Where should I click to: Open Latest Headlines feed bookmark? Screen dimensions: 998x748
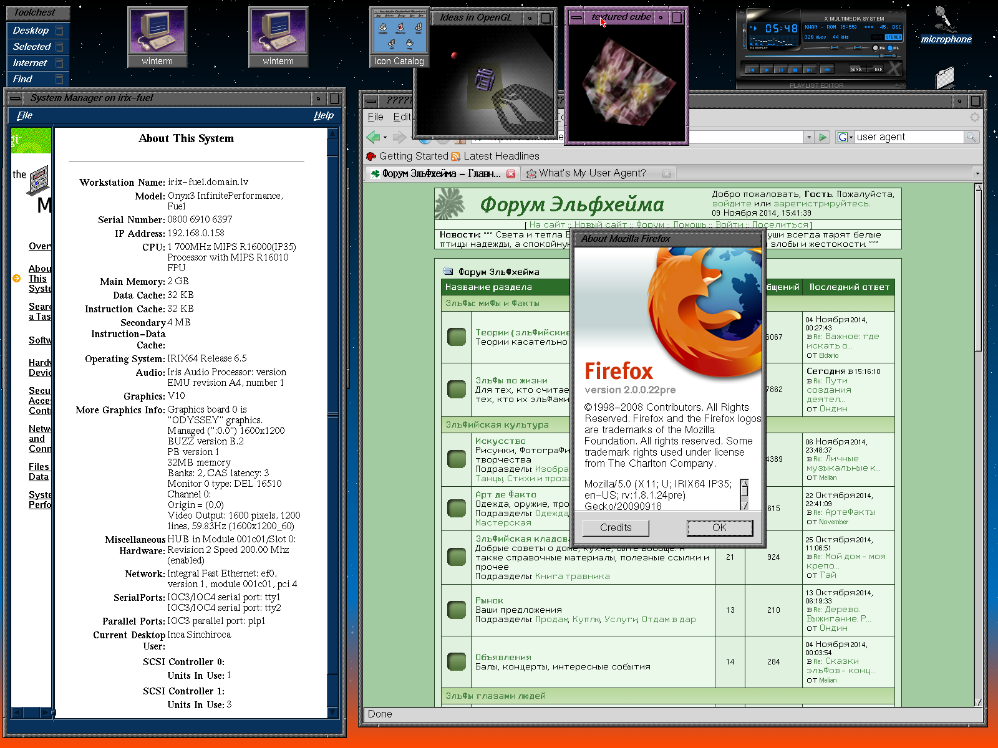click(495, 156)
